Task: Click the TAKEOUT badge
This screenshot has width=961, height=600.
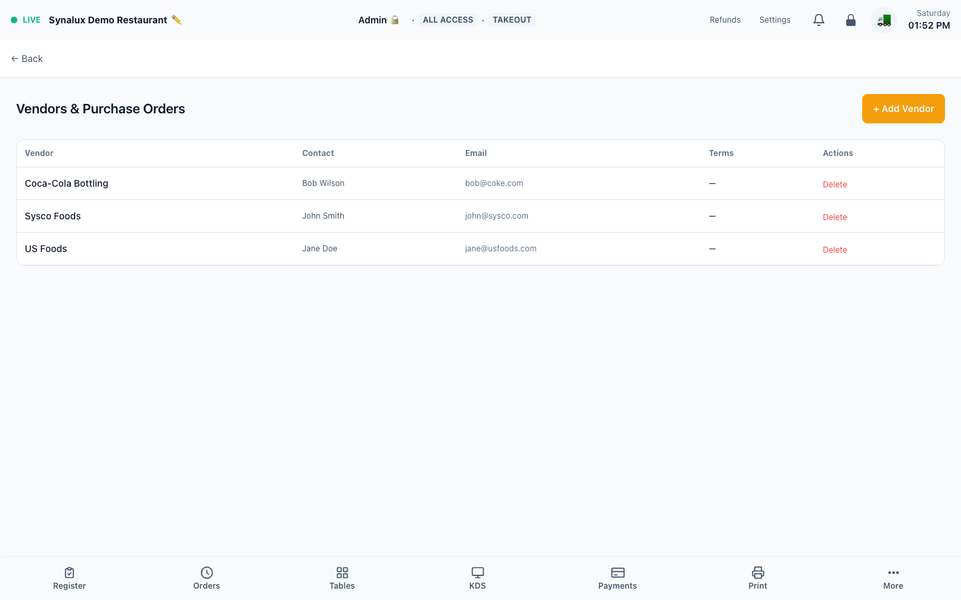Action: coord(512,20)
